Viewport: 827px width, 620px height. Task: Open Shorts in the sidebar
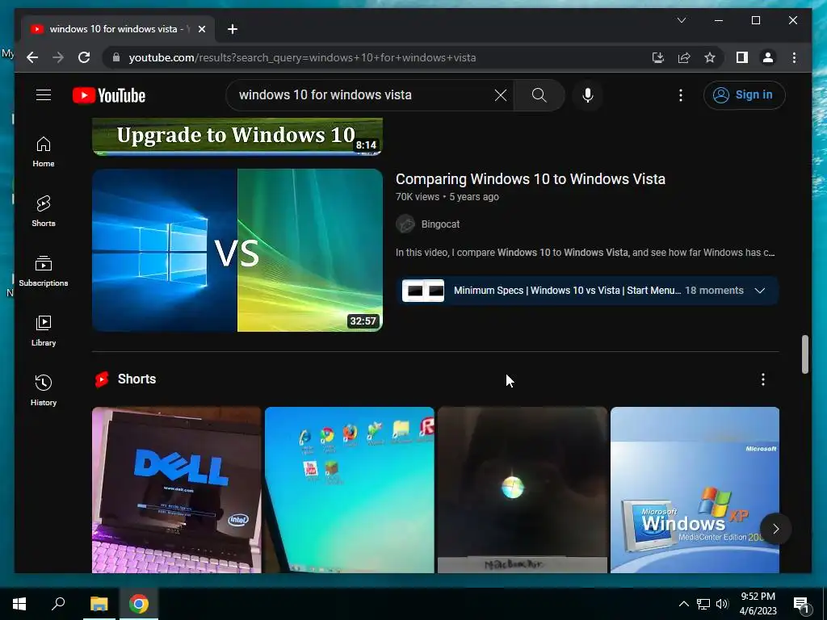coord(44,212)
